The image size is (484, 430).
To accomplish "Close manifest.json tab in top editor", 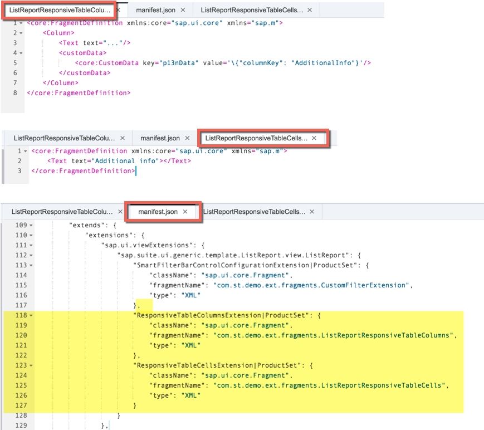I will click(x=183, y=11).
